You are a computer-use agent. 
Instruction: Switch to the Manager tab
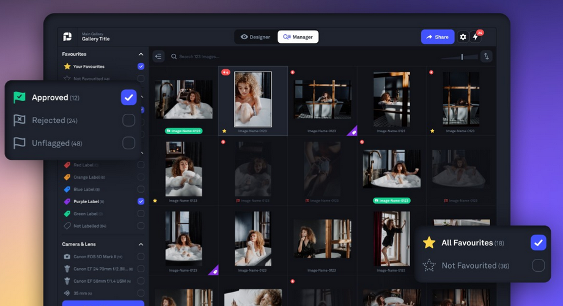pos(298,37)
